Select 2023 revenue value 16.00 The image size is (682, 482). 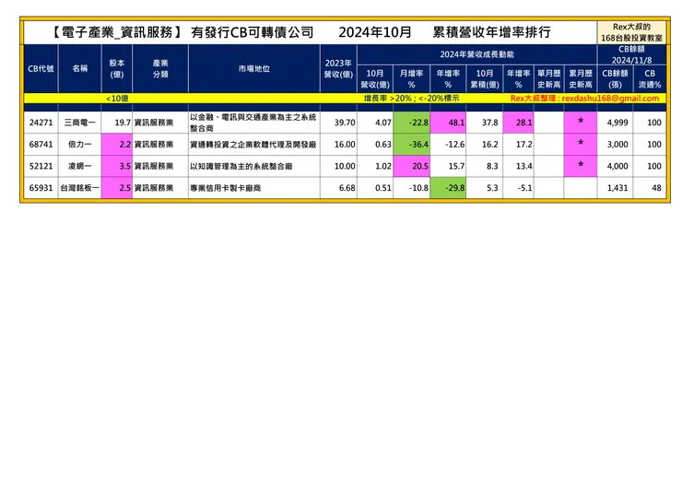(x=345, y=145)
